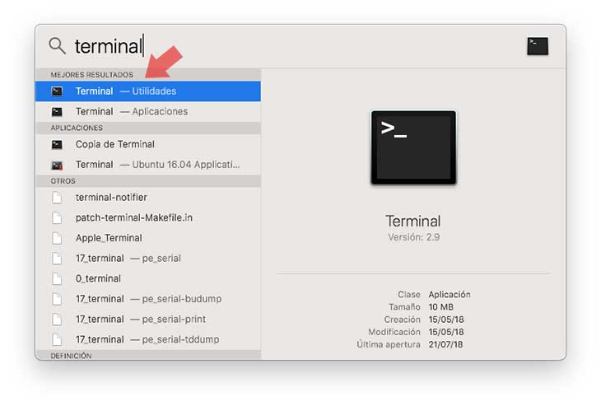Viewport: 601px width, 406px height.
Task: Click the Última apertura date 21/07/18
Action: pos(445,345)
